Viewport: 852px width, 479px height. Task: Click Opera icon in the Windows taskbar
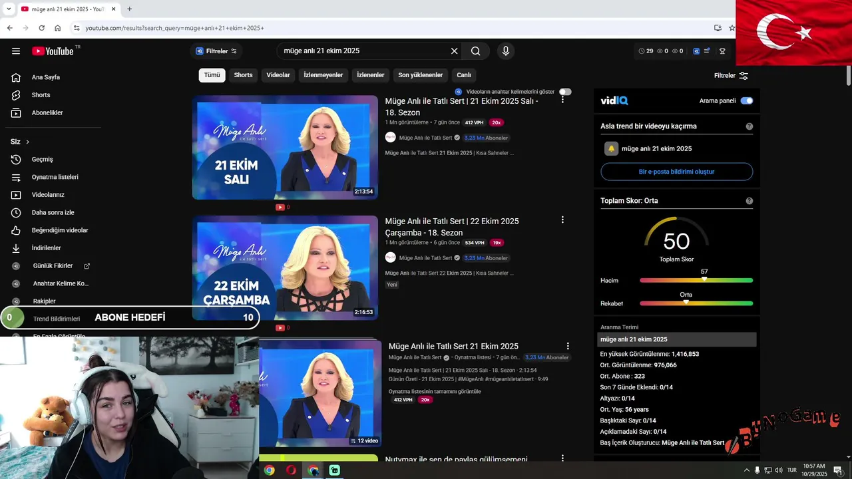pos(291,470)
